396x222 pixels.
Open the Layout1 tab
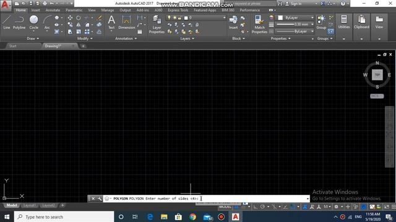(30, 205)
